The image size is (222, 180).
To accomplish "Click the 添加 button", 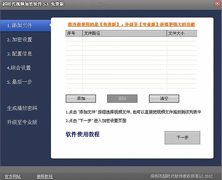I will (81, 99).
